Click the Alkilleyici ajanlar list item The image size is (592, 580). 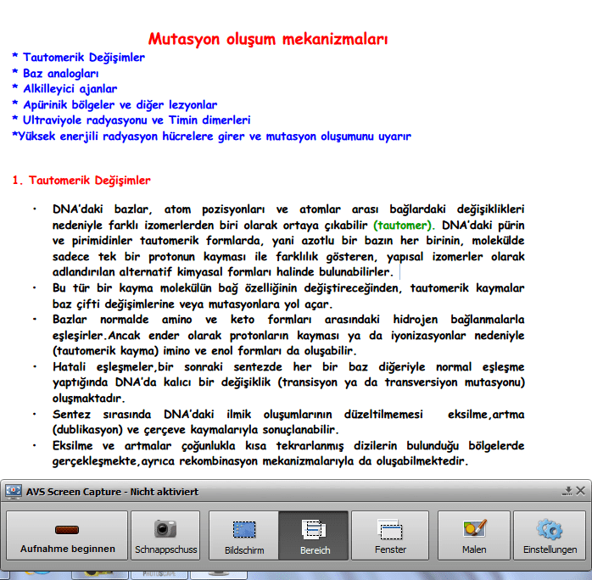(x=70, y=88)
